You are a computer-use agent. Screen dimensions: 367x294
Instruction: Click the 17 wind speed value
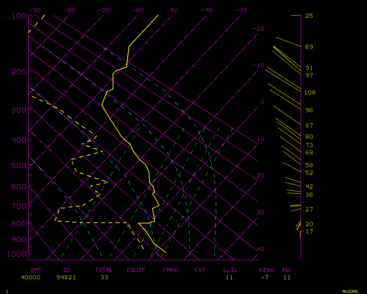[309, 232]
